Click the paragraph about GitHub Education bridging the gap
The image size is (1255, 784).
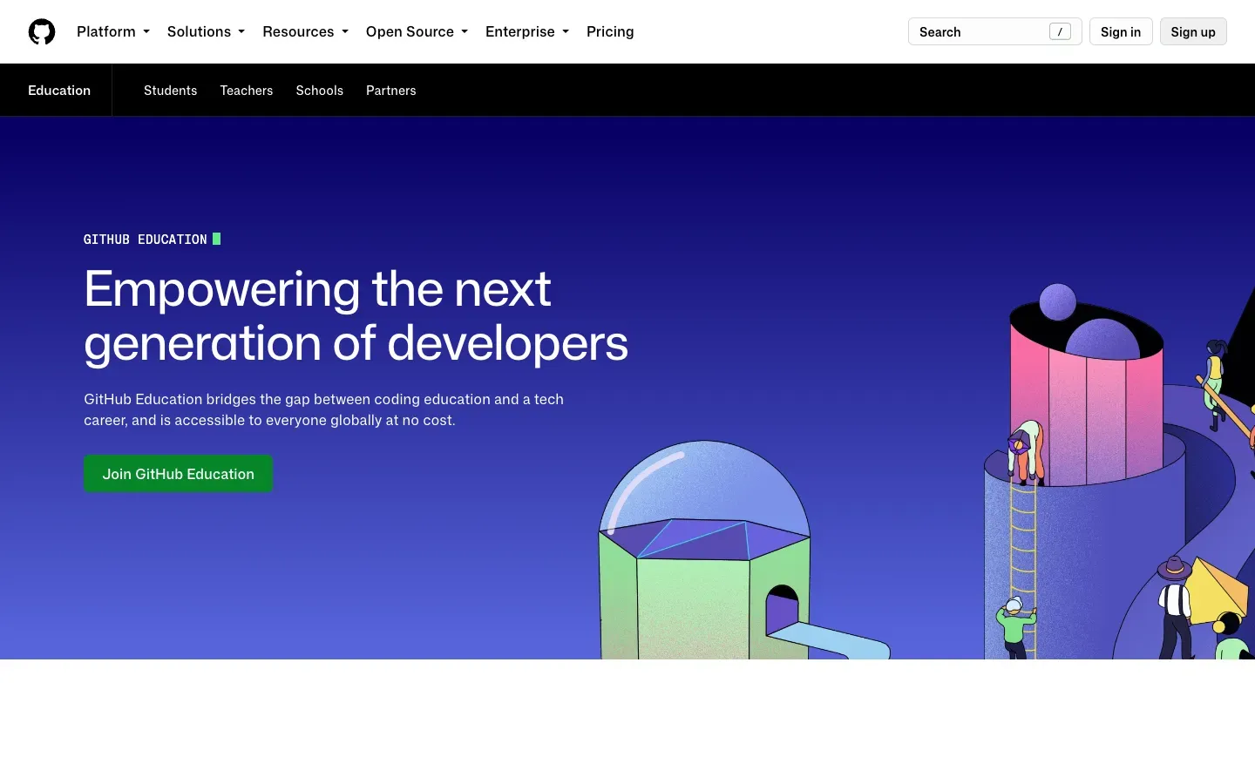(x=324, y=409)
